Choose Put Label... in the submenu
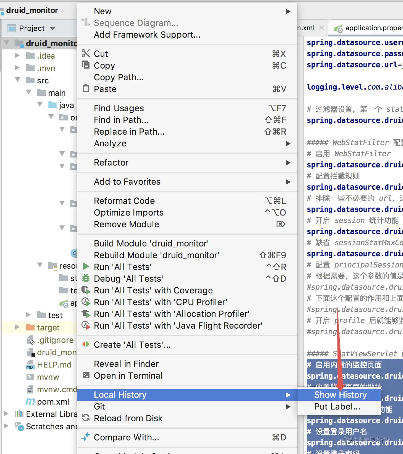The image size is (403, 454). point(339,406)
